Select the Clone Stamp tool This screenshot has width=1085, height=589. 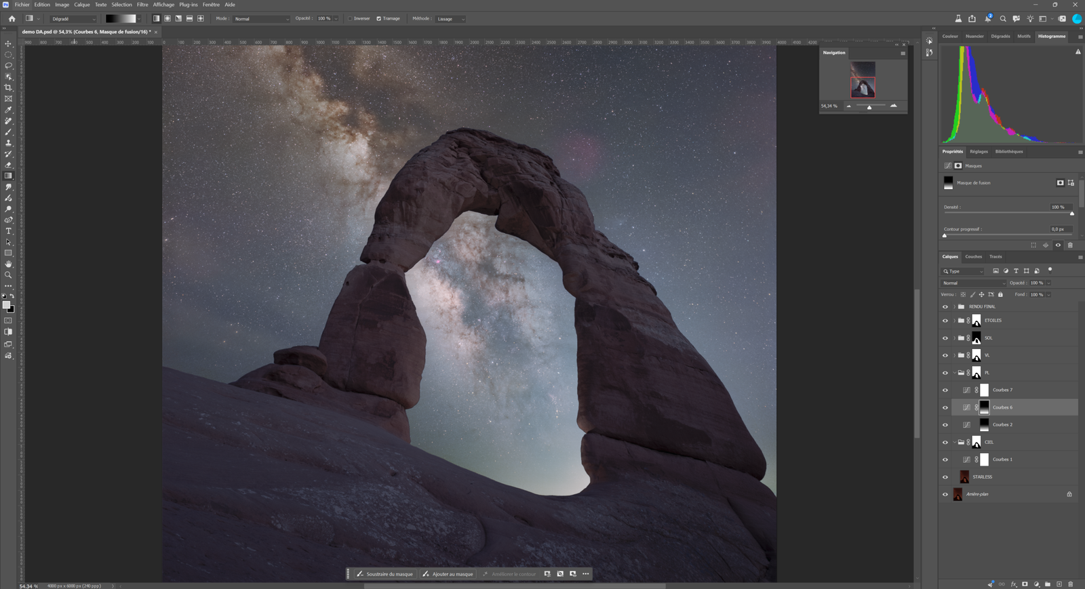coord(8,143)
